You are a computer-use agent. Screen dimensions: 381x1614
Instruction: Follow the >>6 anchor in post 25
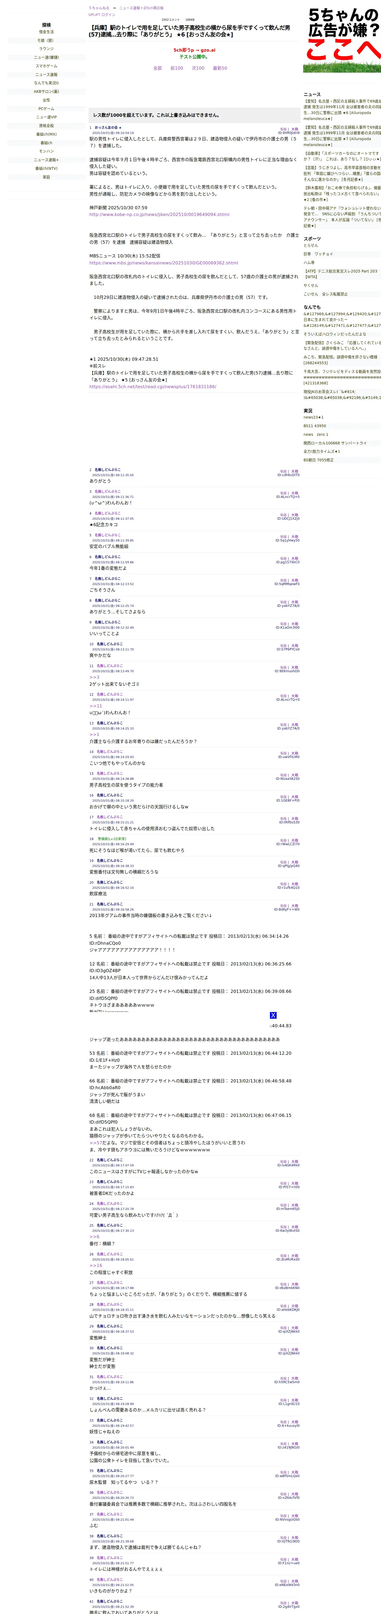[x=94, y=1237]
